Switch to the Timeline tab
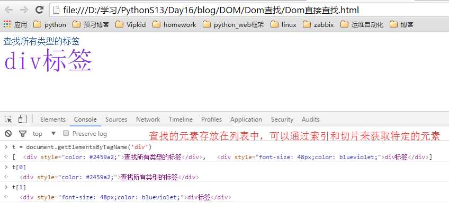This screenshot has height=203, width=449. tap(181, 119)
